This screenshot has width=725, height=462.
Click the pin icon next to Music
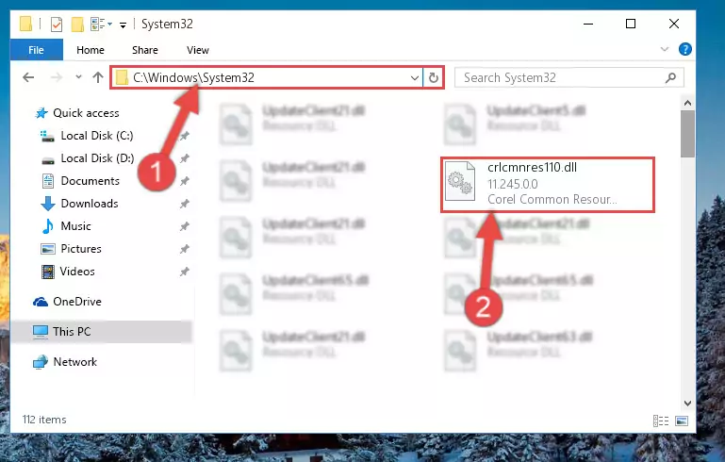point(185,226)
